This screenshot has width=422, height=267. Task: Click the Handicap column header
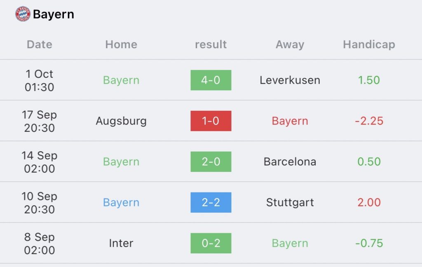369,45
